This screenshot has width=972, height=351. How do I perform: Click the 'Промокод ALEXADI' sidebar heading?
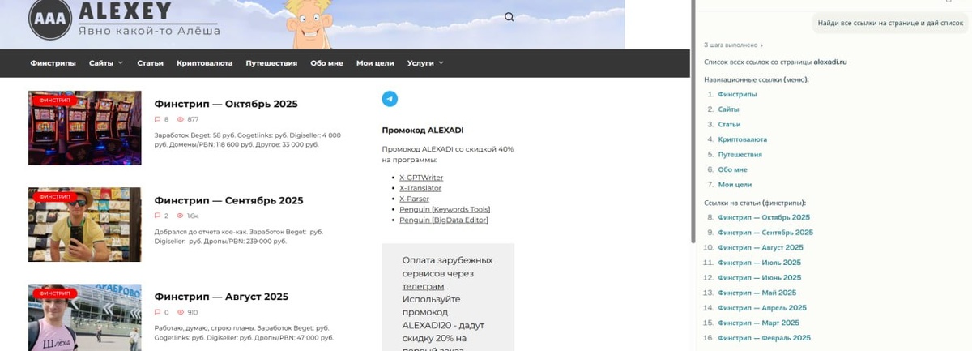pos(423,130)
